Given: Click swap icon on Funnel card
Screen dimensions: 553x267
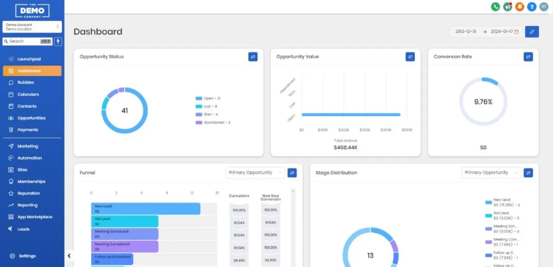Looking at the screenshot, I should click(x=292, y=173).
